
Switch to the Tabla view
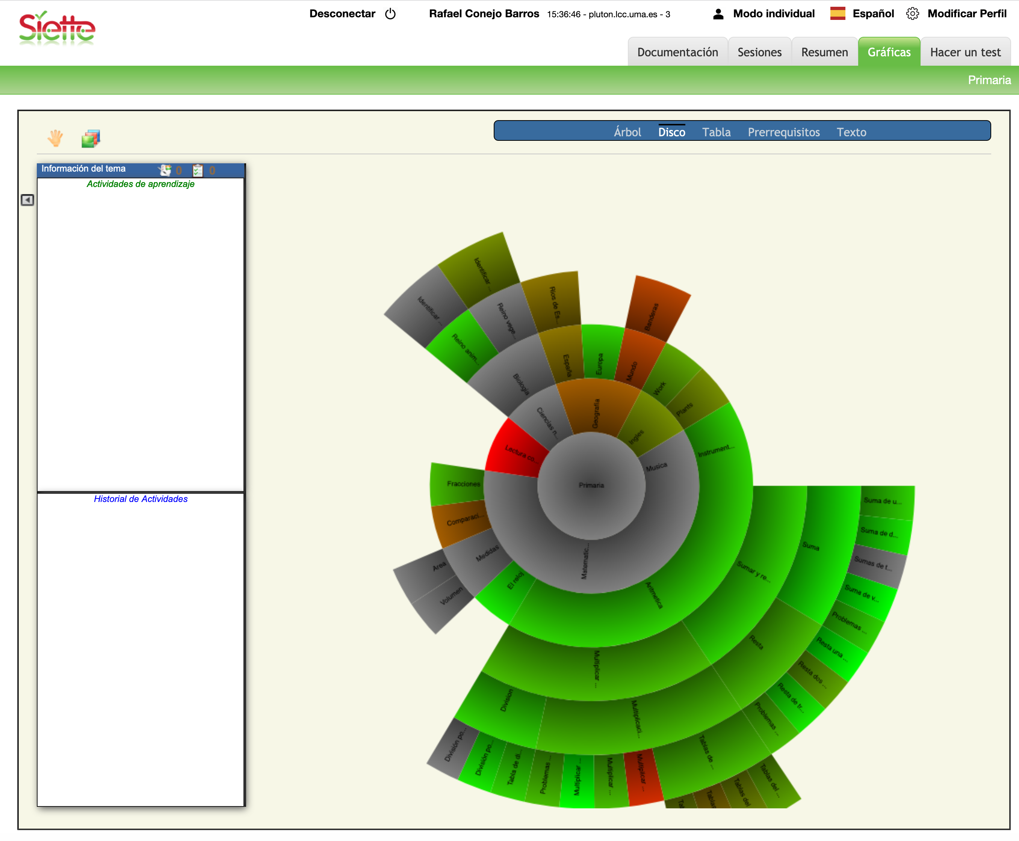click(x=716, y=132)
